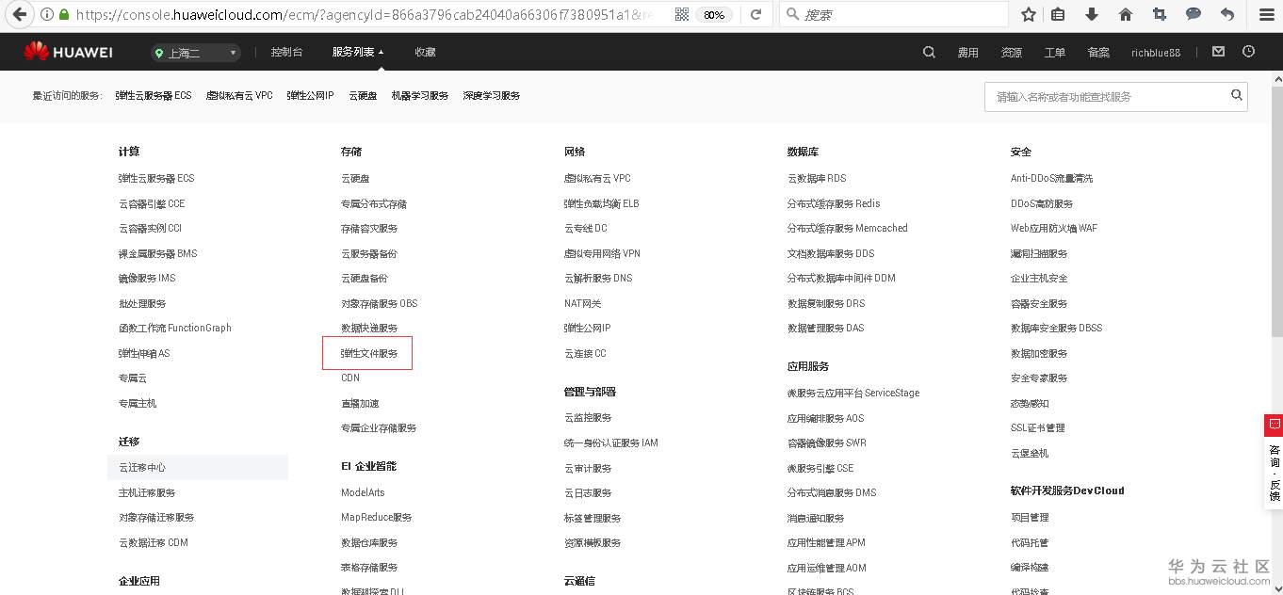View history via the clock icon
Image resolution: width=1283 pixels, height=595 pixels.
[1248, 52]
